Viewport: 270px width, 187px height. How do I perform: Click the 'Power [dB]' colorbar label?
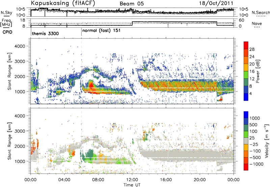(x=258, y=71)
